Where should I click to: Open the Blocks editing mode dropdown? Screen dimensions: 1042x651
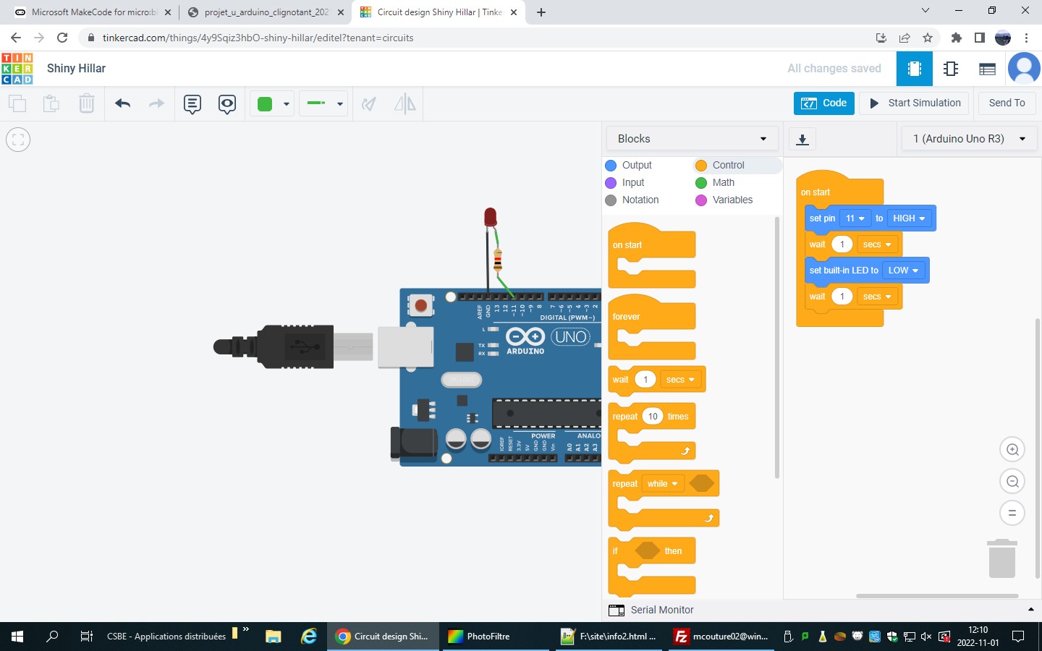(x=692, y=139)
